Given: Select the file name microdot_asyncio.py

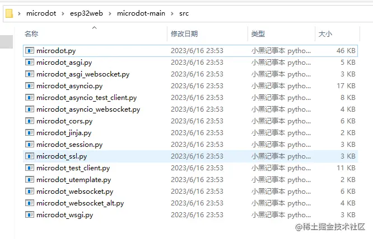Looking at the screenshot, I should pyautogui.click(x=69, y=86).
